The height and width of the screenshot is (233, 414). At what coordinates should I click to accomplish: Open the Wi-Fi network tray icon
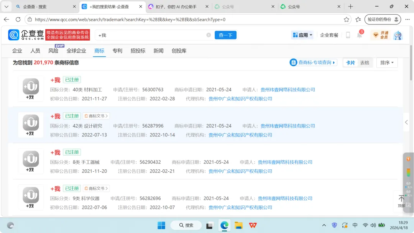365,225
